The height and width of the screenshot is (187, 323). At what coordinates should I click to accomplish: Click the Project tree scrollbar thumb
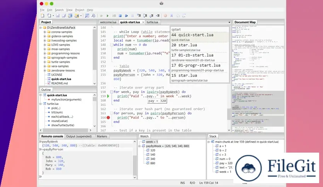point(95,50)
